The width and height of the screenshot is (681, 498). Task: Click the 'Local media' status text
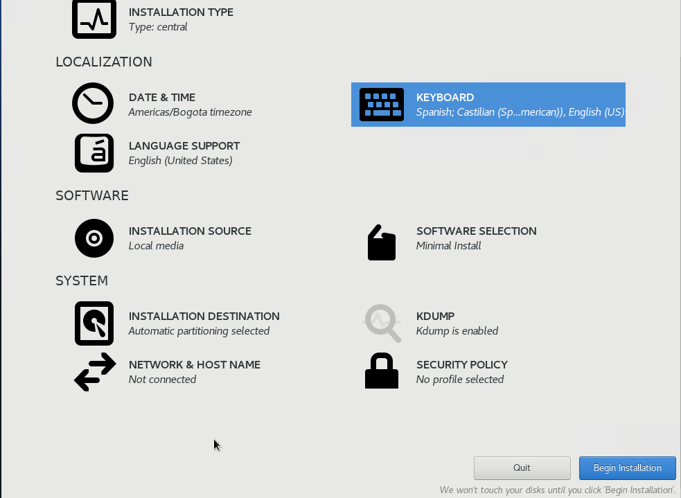(x=156, y=246)
